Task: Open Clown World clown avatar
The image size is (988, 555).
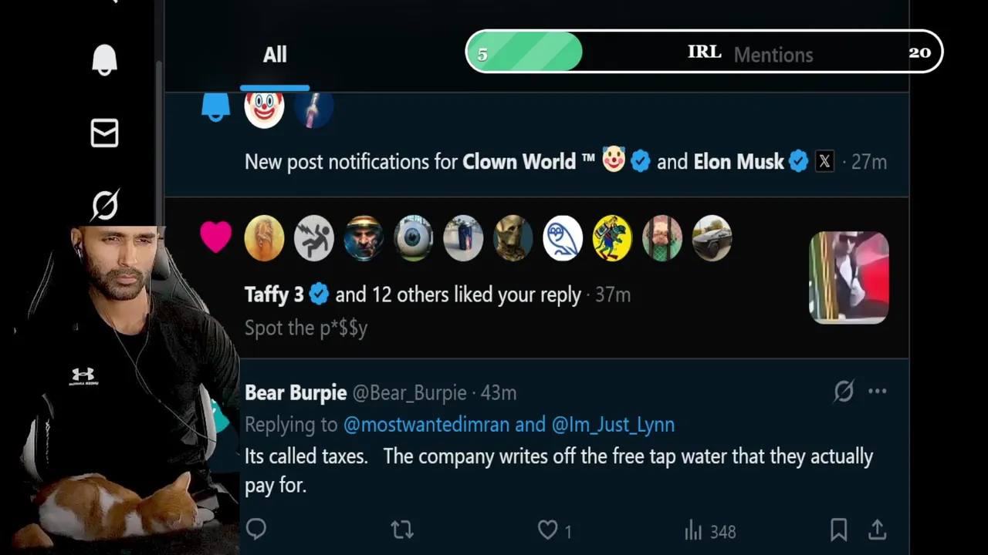Action: tap(264, 108)
